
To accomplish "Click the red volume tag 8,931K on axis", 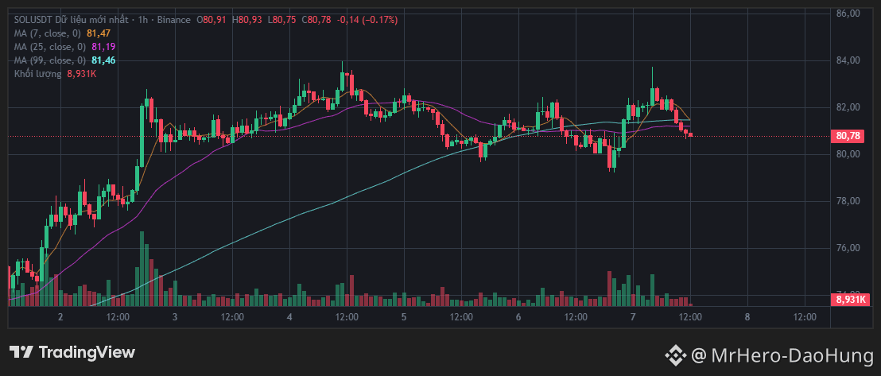I will tap(848, 300).
